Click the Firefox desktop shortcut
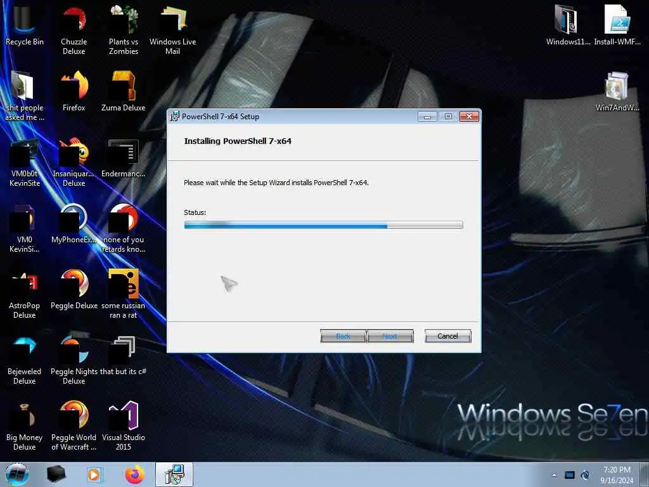 click(x=74, y=91)
